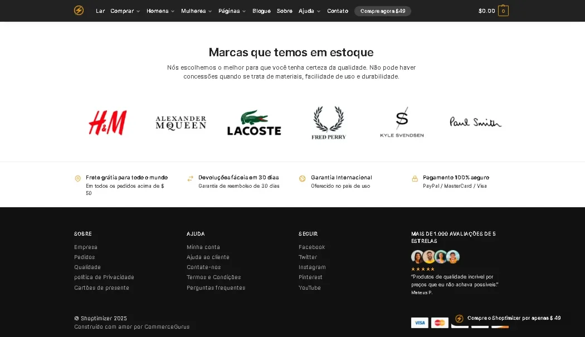Click the international warranty globe icon
The height and width of the screenshot is (337, 585).
click(x=302, y=178)
